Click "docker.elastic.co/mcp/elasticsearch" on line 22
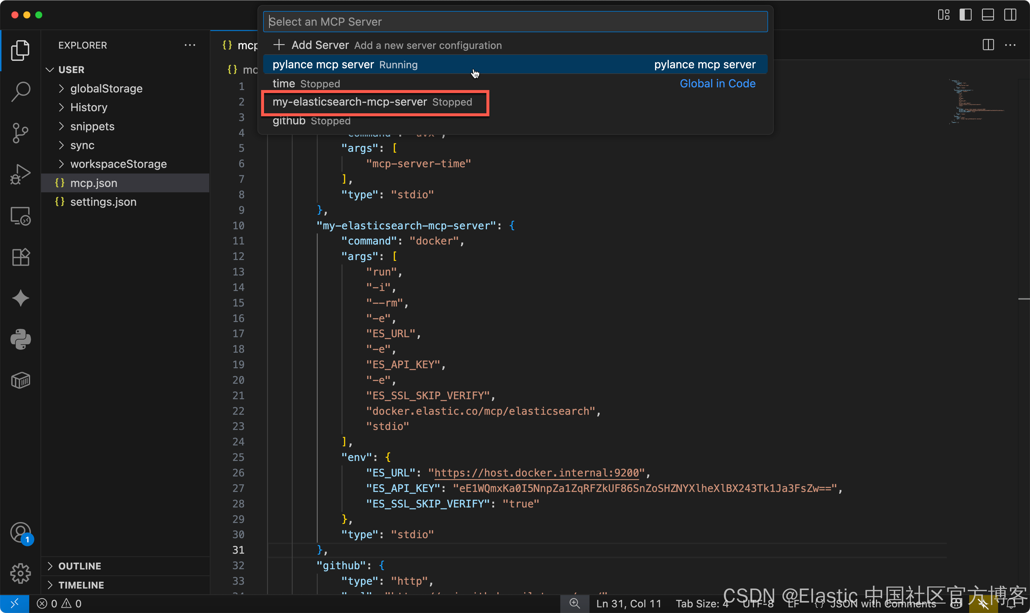 click(480, 411)
